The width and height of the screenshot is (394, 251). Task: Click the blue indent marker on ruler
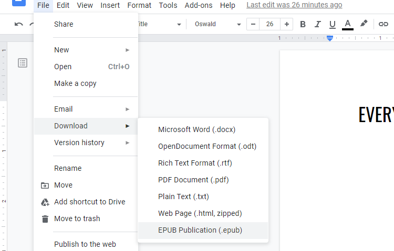pyautogui.click(x=330, y=38)
